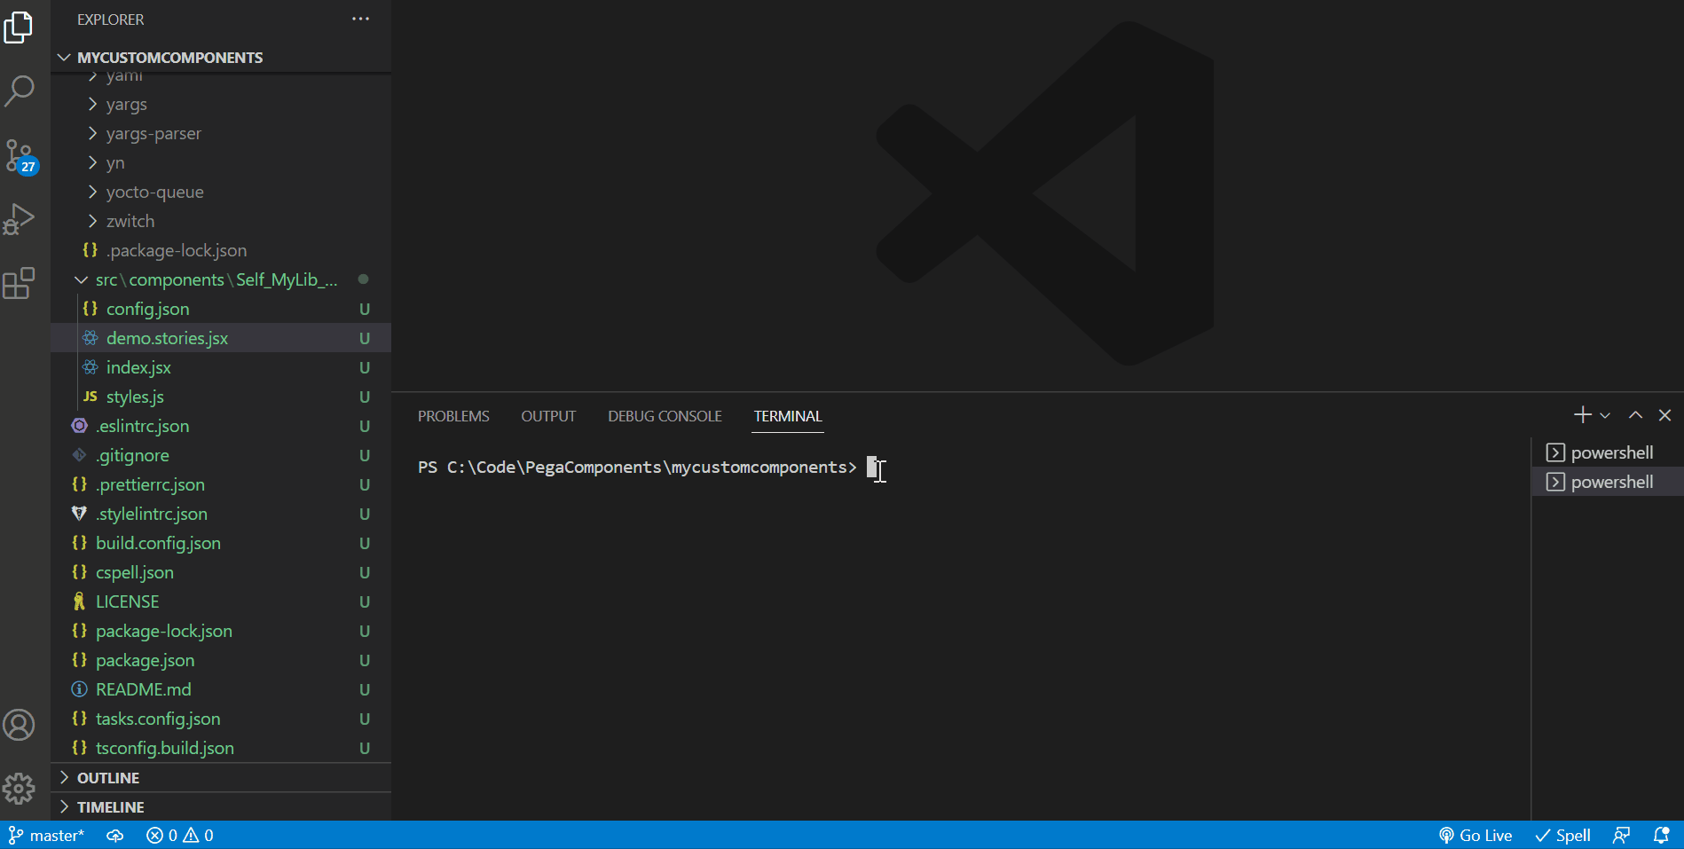The image size is (1684, 849).
Task: Open cspell.json file
Action: [221, 573]
